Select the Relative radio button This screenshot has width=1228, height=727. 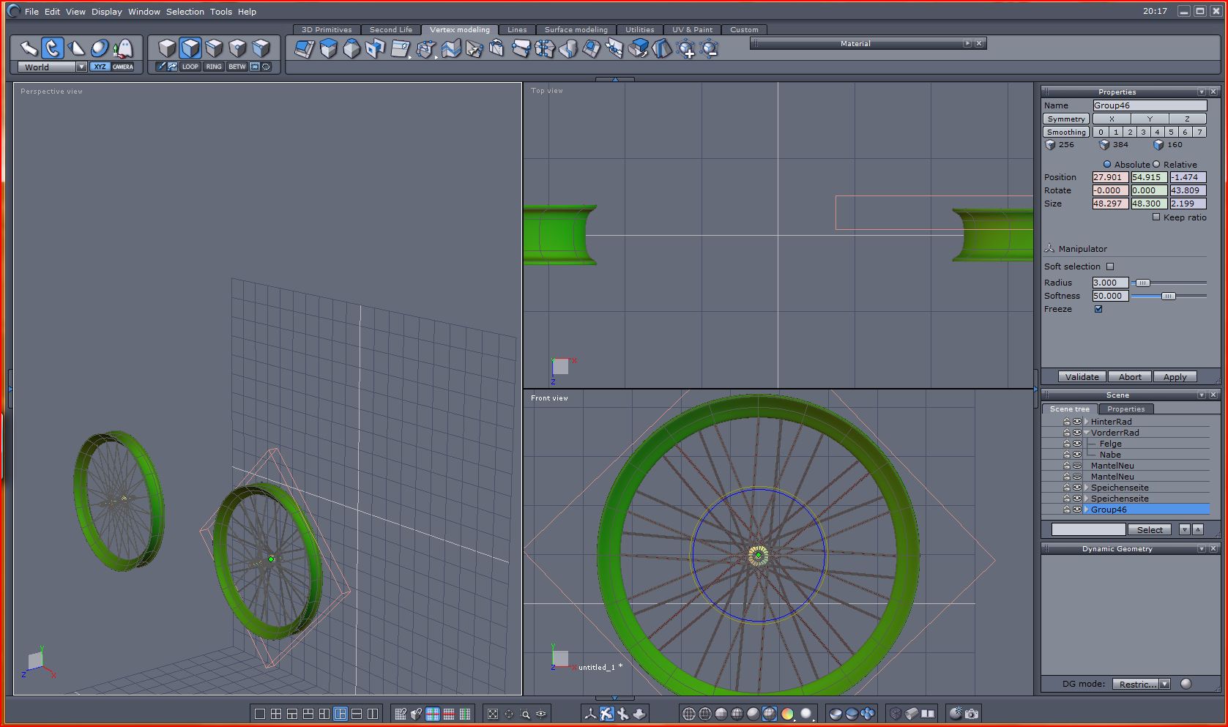tap(1157, 164)
